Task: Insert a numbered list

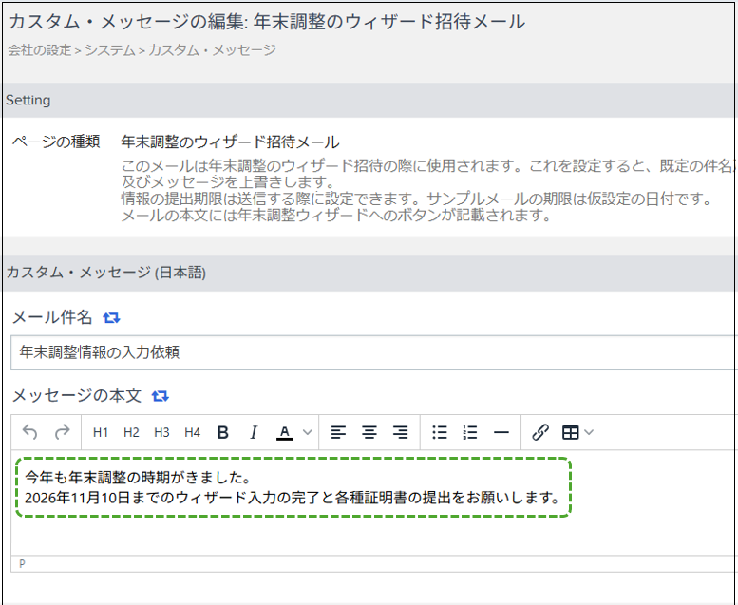Action: point(470,432)
